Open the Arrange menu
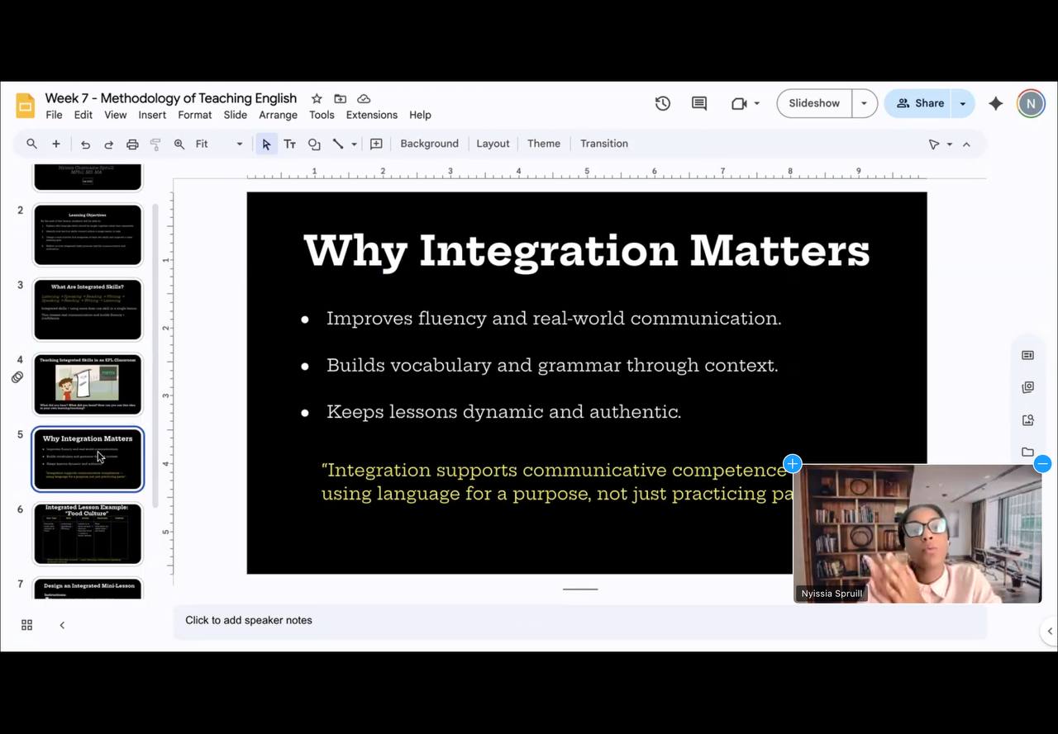 click(278, 115)
